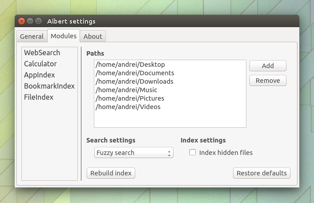Open the Fuzzy search dropdown
The image size is (314, 203).
134,153
